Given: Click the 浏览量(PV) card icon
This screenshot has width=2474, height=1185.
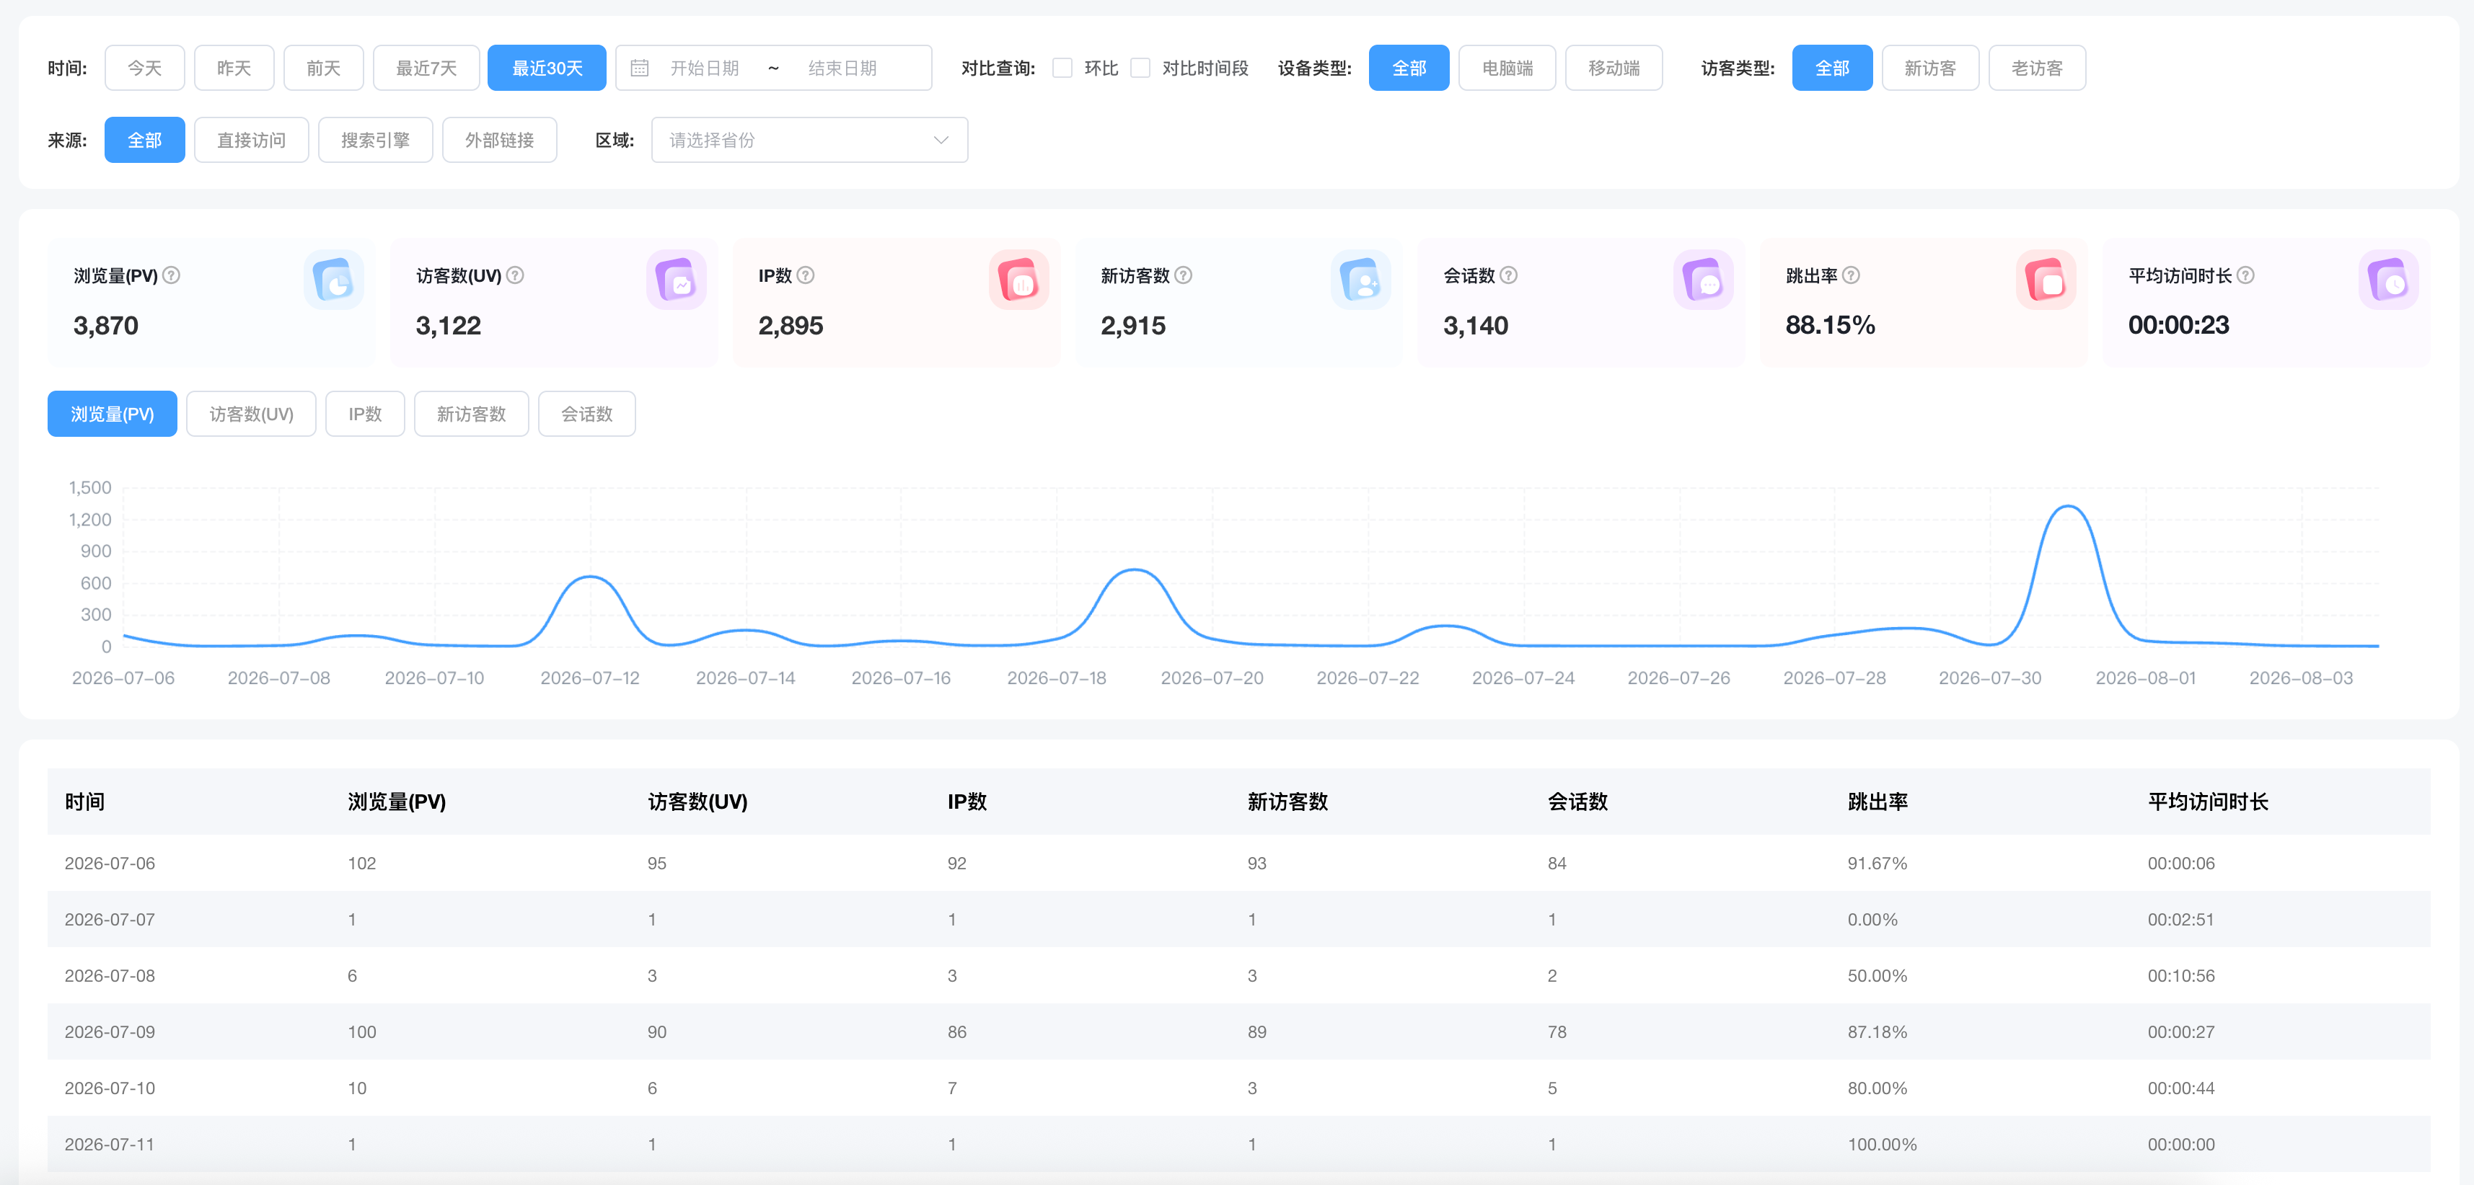Looking at the screenshot, I should pyautogui.click(x=333, y=280).
